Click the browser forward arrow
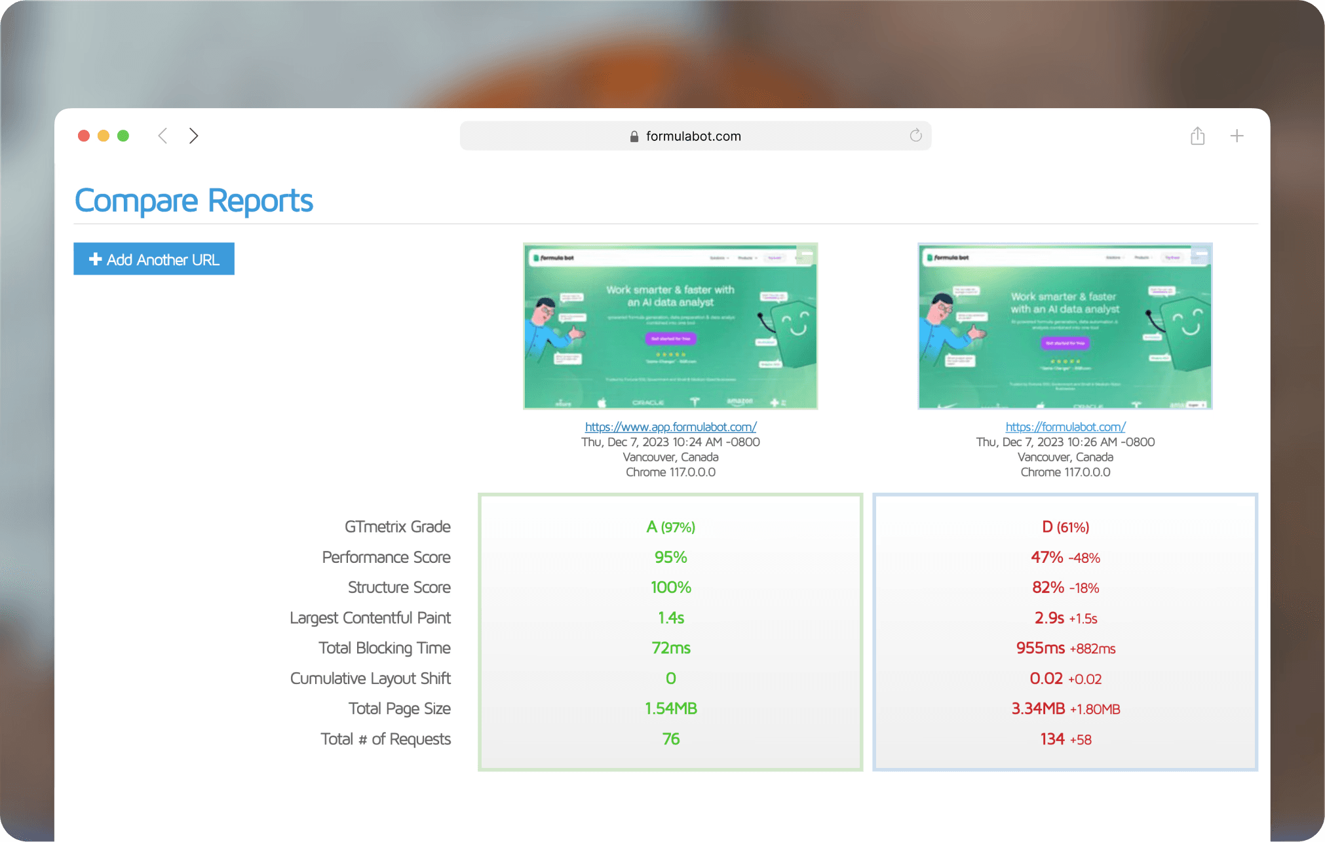The height and width of the screenshot is (842, 1325). (193, 136)
